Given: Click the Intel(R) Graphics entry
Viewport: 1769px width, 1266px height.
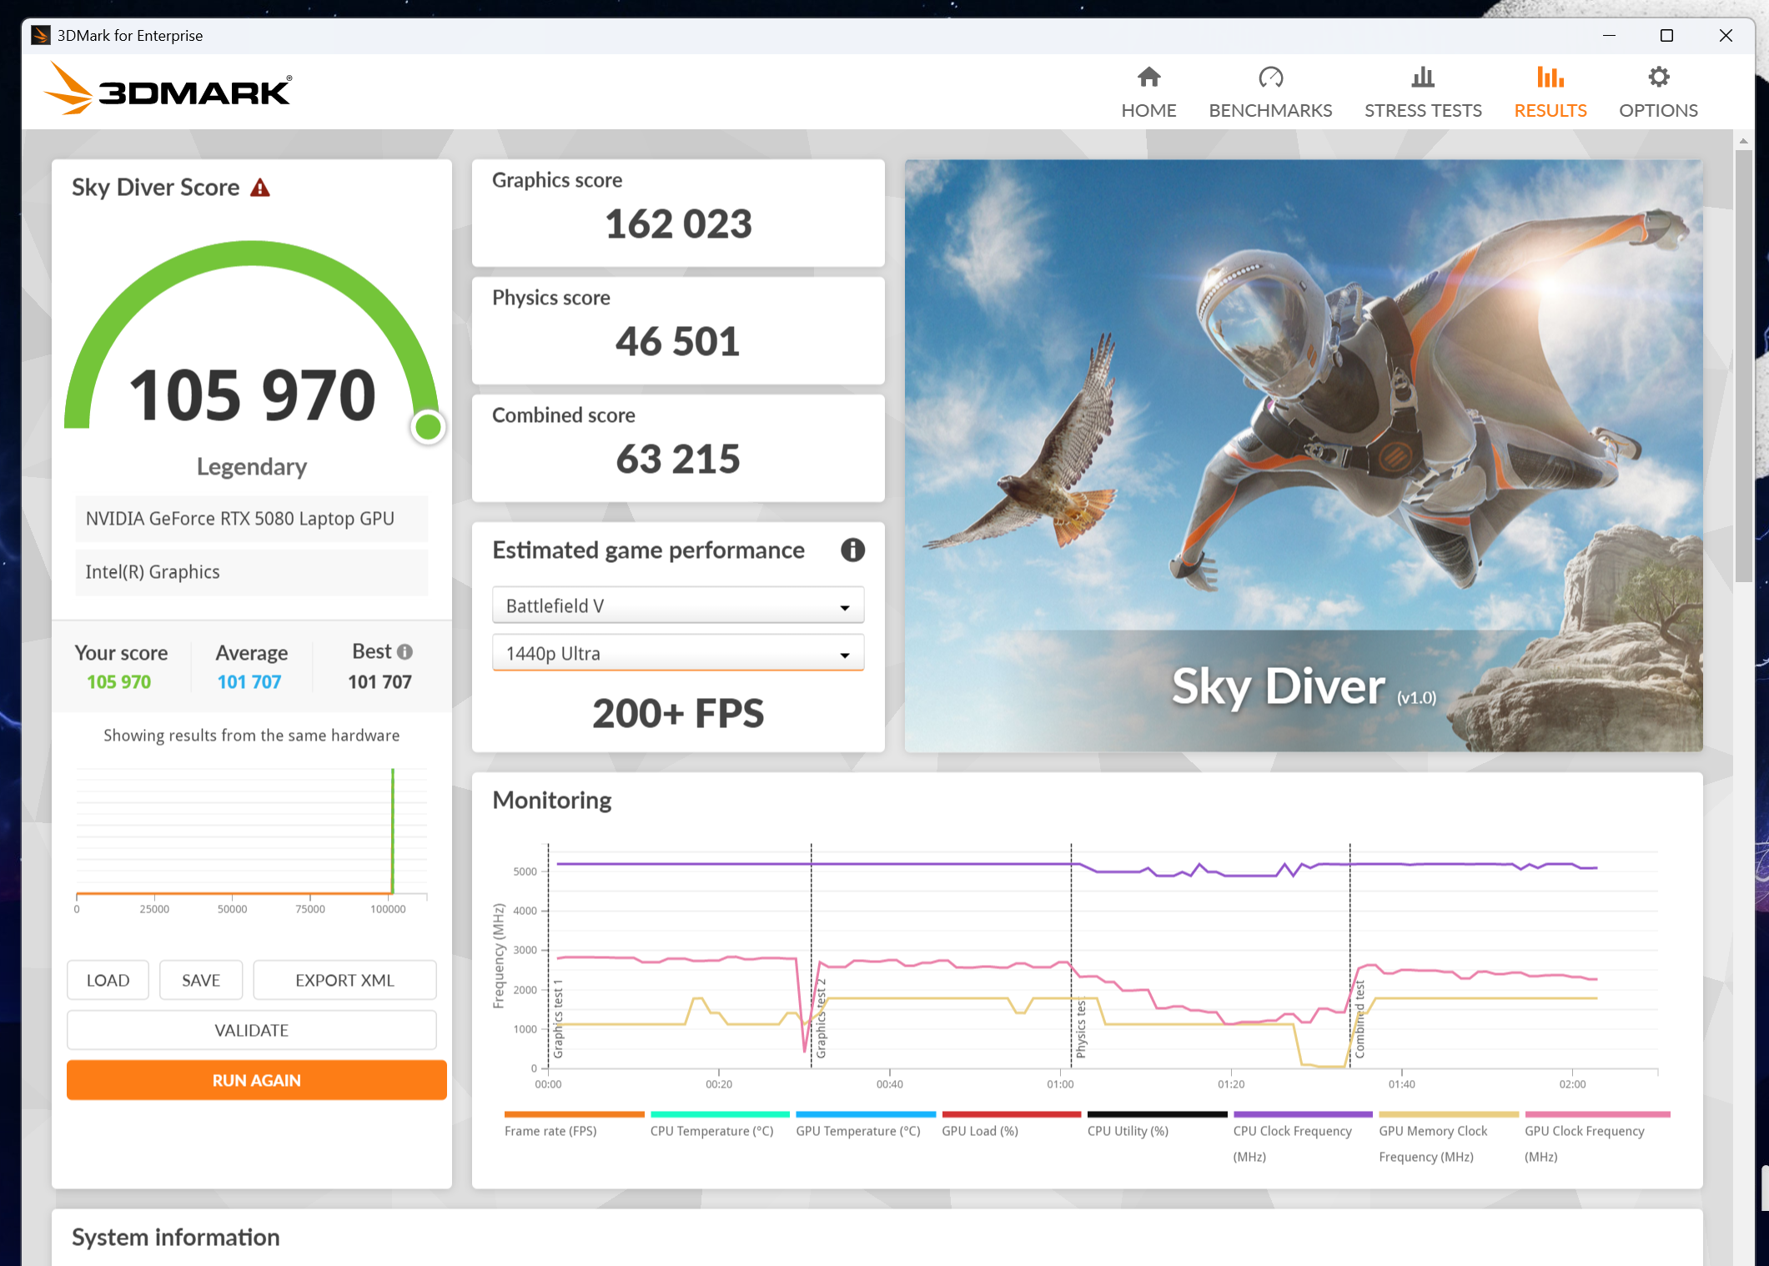Looking at the screenshot, I should click(251, 572).
